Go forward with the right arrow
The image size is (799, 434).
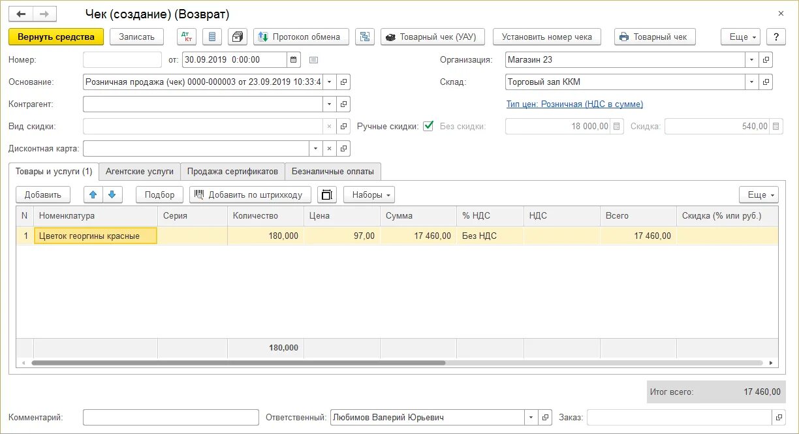click(44, 14)
